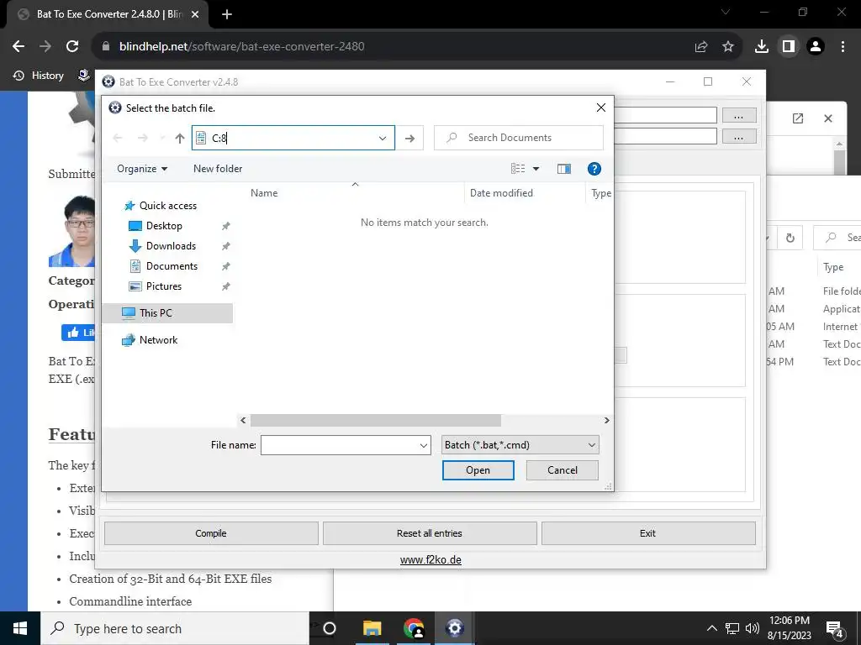
Task: Cancel the file selection dialog
Action: pyautogui.click(x=563, y=470)
